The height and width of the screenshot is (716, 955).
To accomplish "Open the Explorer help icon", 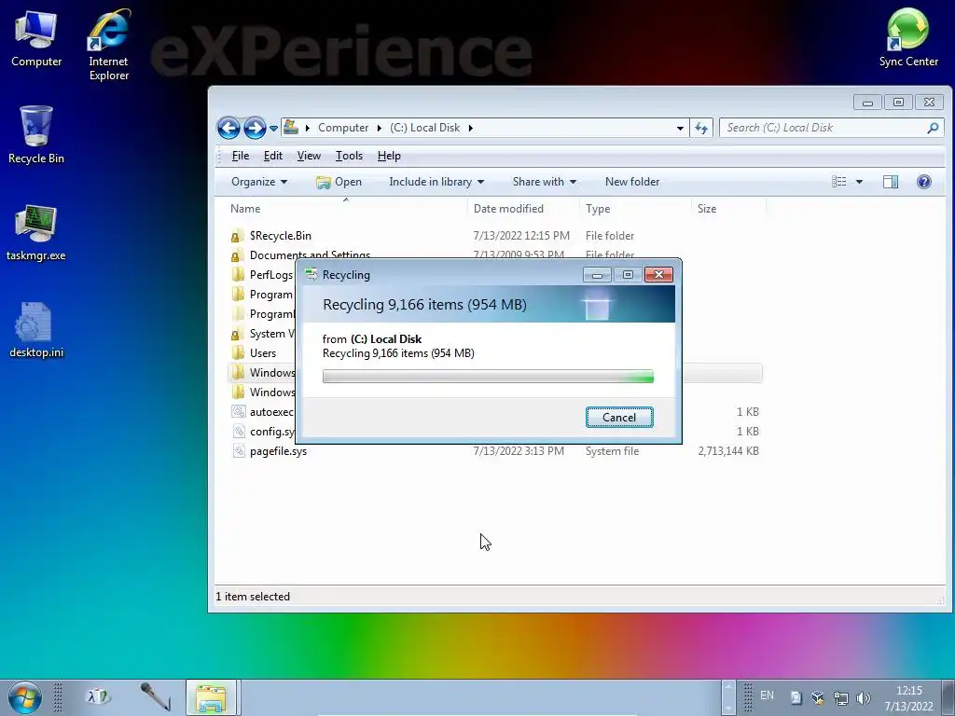I will [x=924, y=182].
